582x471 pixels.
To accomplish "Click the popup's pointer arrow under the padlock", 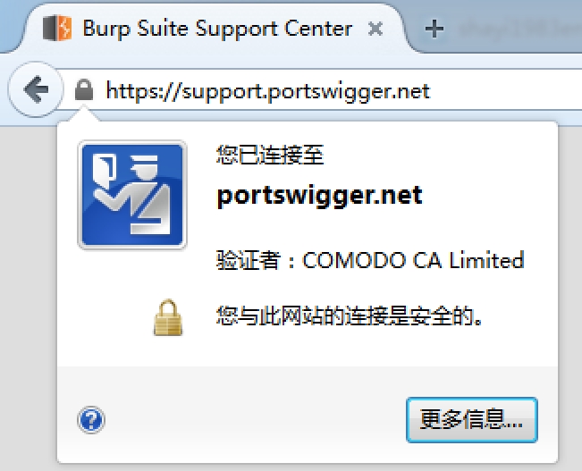I will point(84,113).
